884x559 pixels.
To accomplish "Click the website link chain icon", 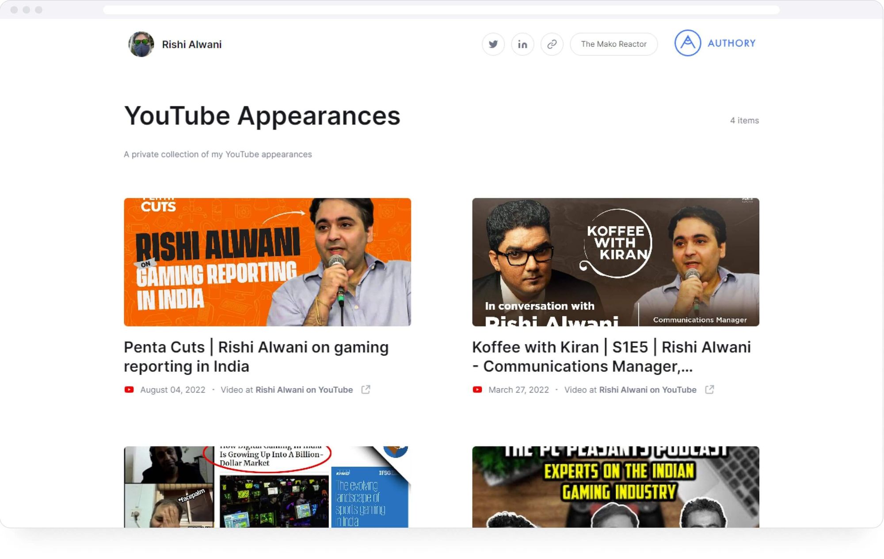I will [552, 44].
